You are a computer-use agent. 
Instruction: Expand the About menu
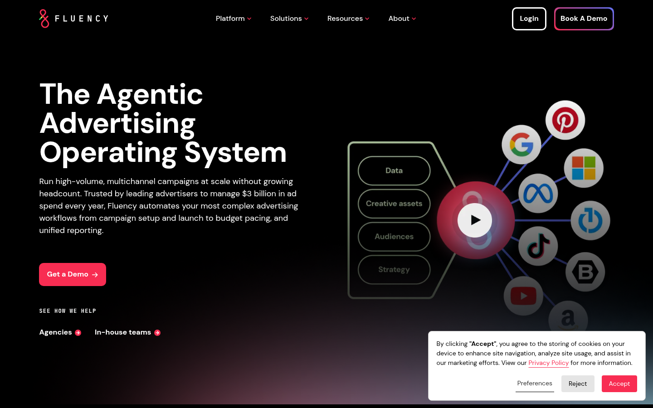click(x=402, y=19)
